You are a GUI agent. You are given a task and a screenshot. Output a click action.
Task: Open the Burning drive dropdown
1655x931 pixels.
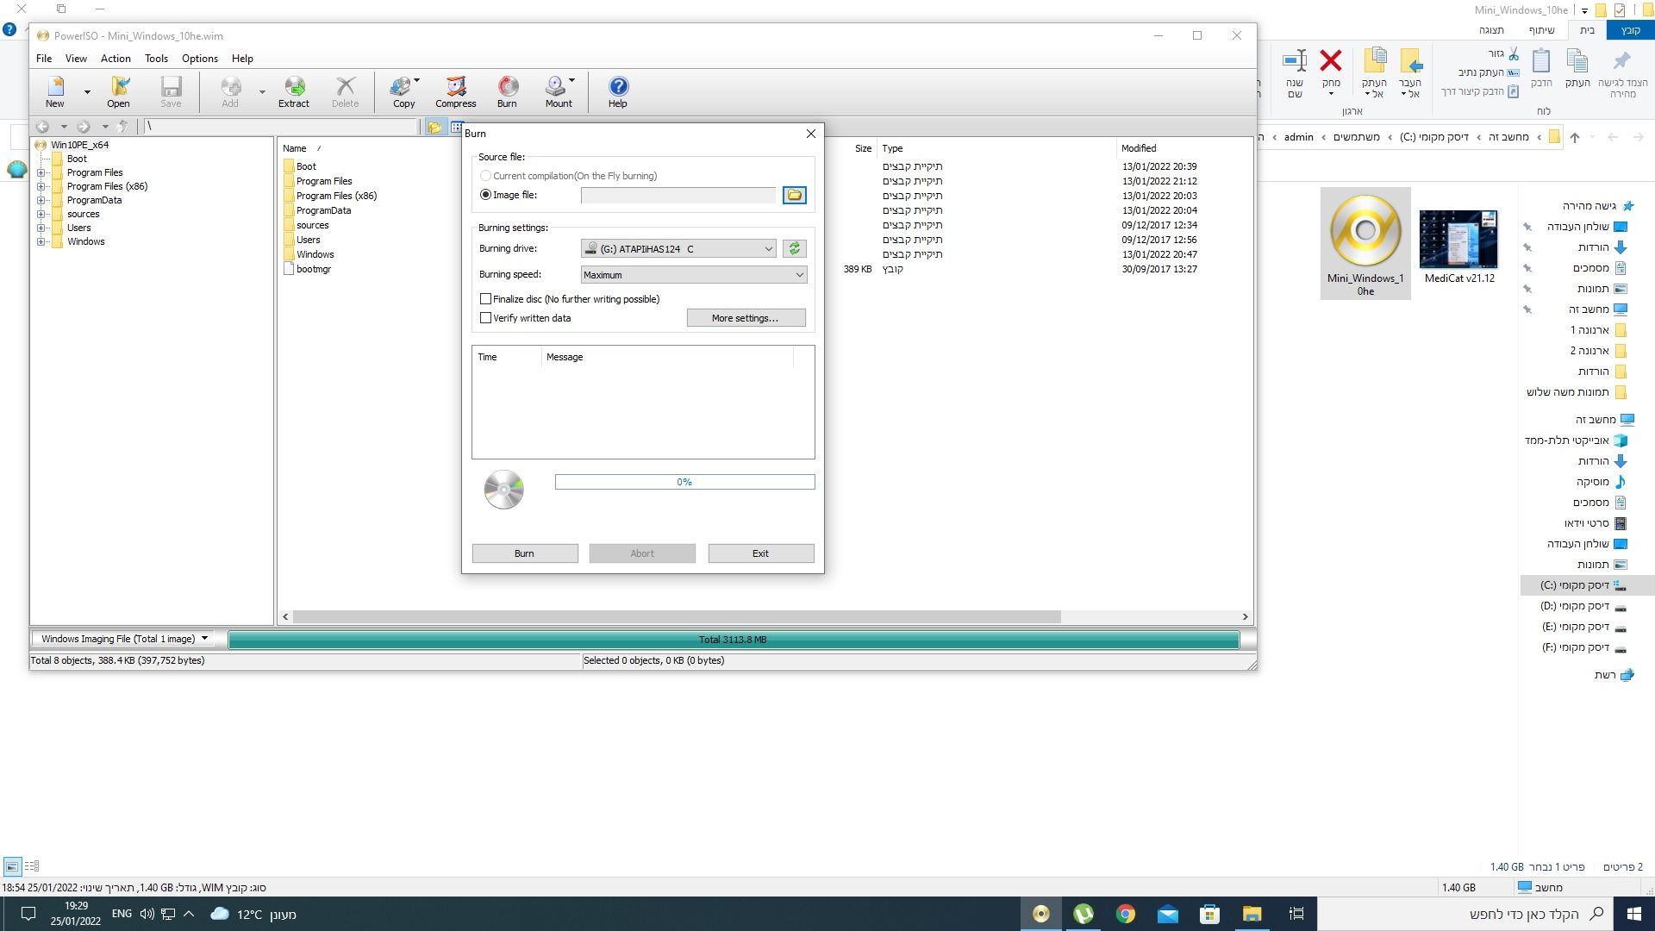tap(678, 249)
